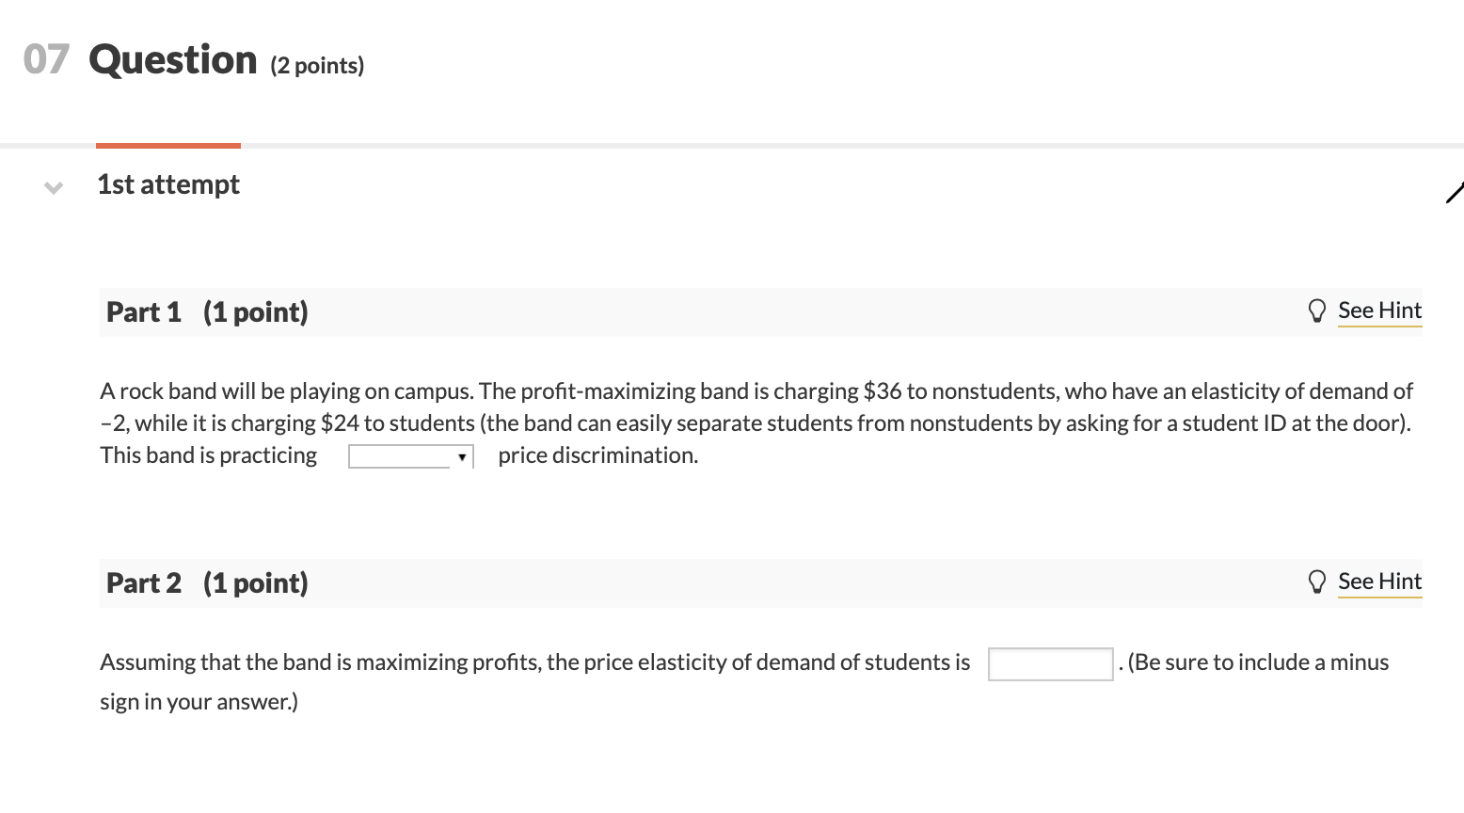Open the price discrimination dropdown
This screenshot has height=813, width=1464.
tap(410, 455)
